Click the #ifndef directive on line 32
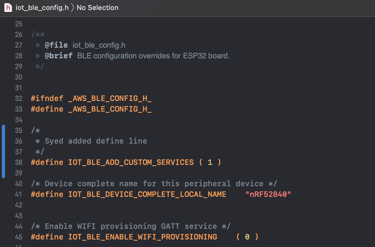This screenshot has height=247, width=375. [47, 98]
